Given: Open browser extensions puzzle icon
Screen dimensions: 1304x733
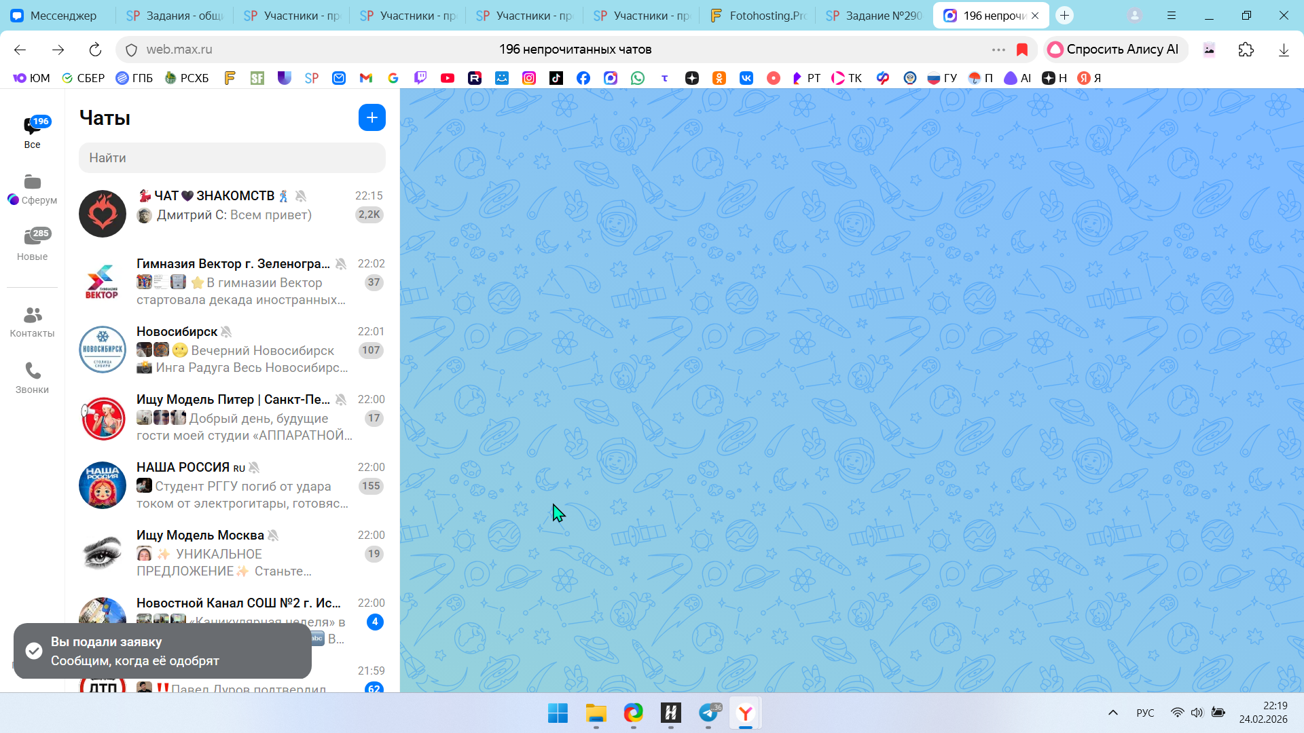Looking at the screenshot, I should tap(1246, 50).
